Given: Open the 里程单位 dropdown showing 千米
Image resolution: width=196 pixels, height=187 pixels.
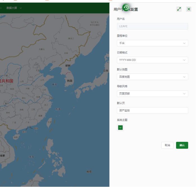Looking at the screenshot, I should point(152,43).
